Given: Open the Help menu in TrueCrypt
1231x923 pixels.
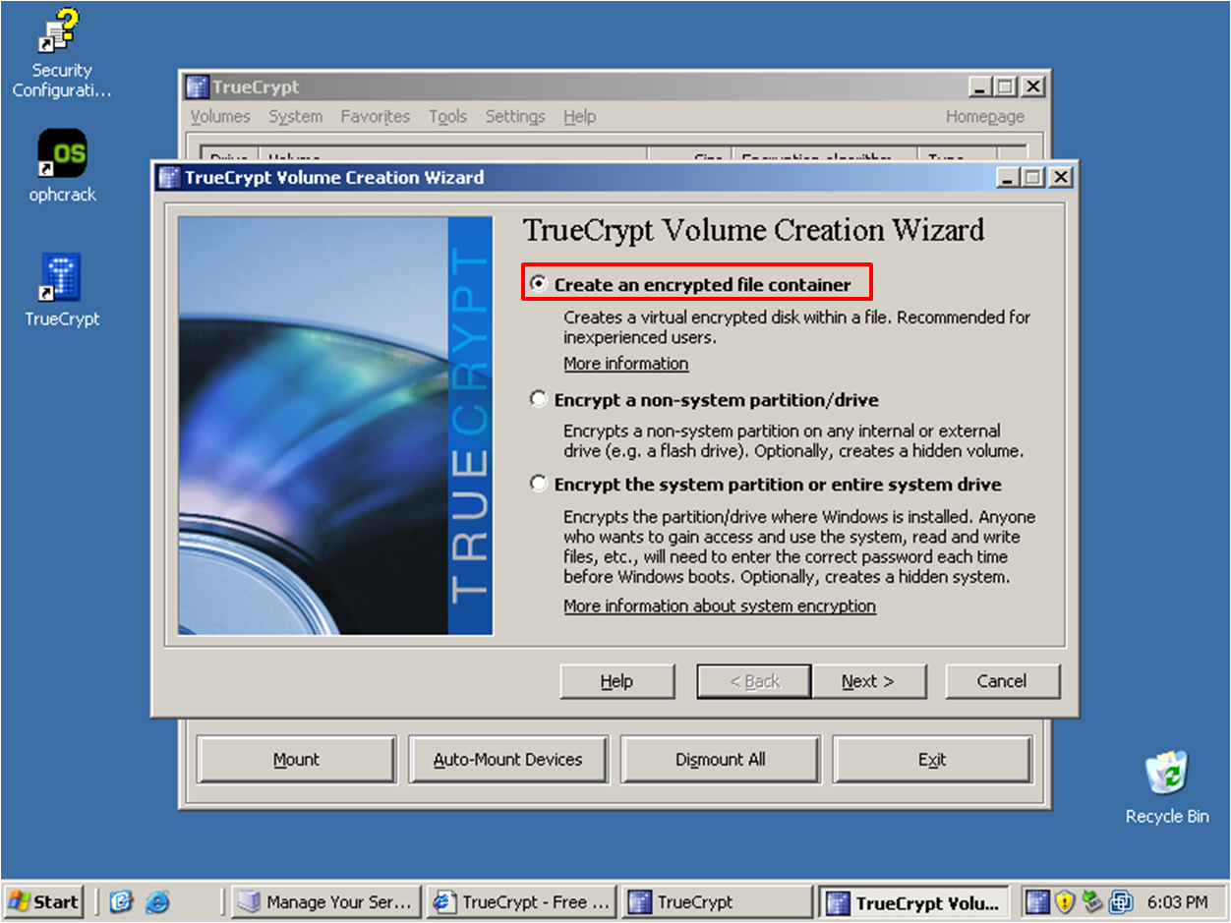Looking at the screenshot, I should click(x=580, y=116).
